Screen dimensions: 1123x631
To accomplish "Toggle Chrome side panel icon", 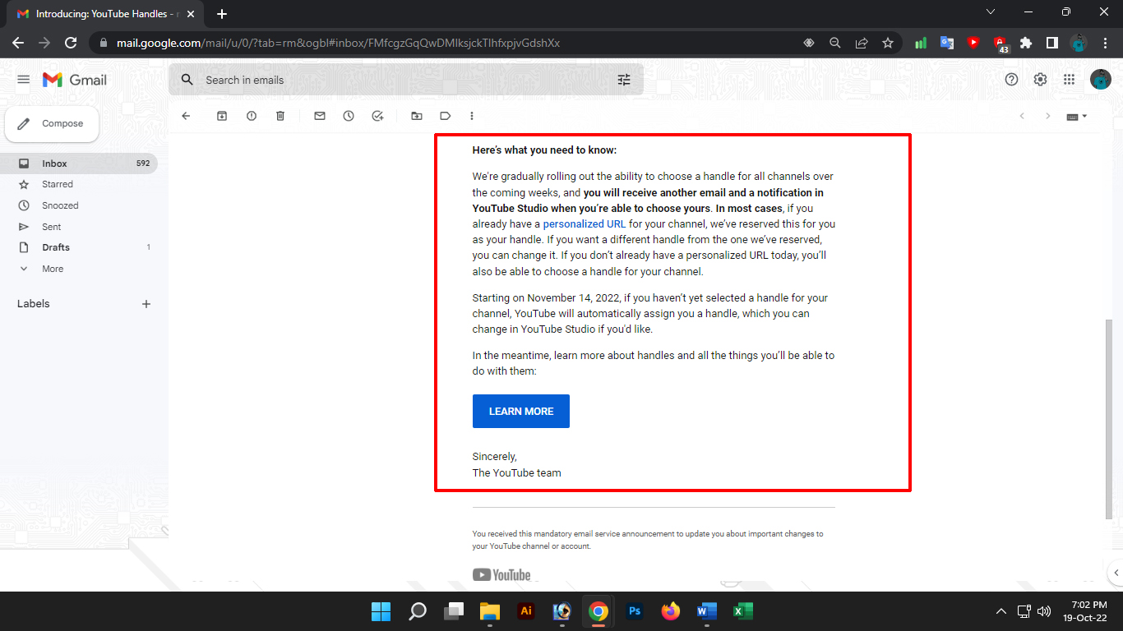I will [1051, 43].
